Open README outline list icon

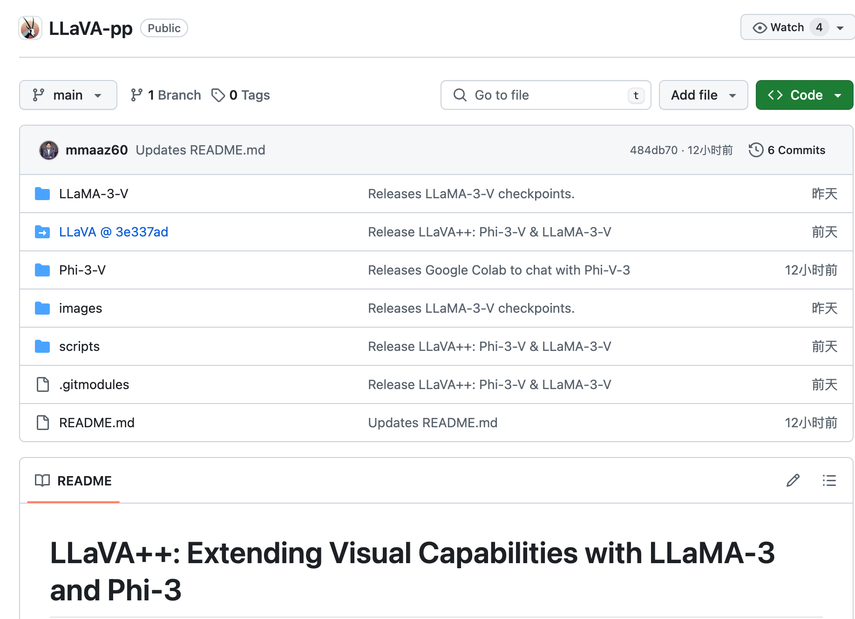click(x=829, y=480)
